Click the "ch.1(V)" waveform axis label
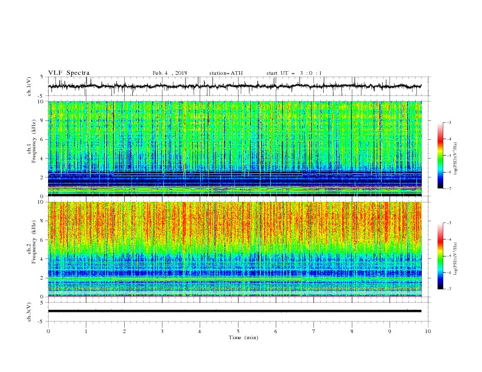This screenshot has width=482, height=372. 29,86
